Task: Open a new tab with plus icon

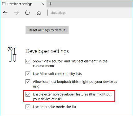Action: 50,4
